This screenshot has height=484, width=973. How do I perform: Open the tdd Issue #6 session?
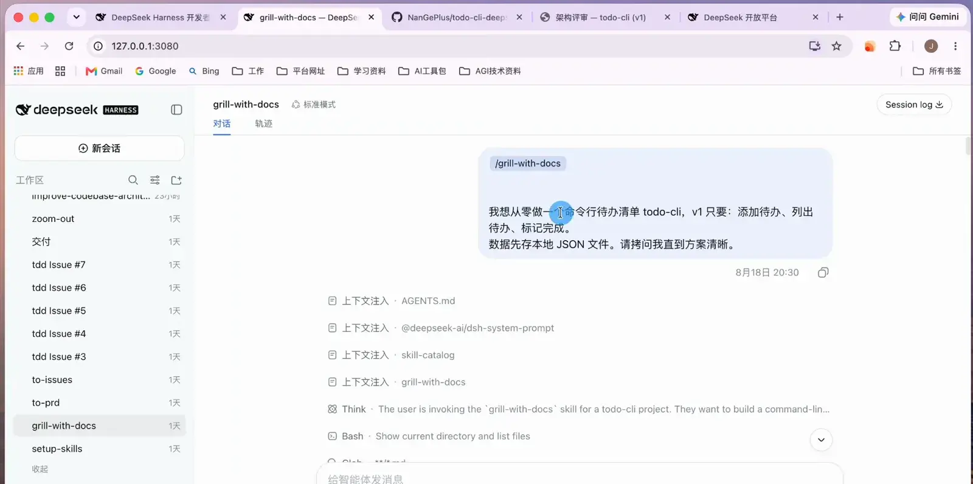click(x=99, y=288)
